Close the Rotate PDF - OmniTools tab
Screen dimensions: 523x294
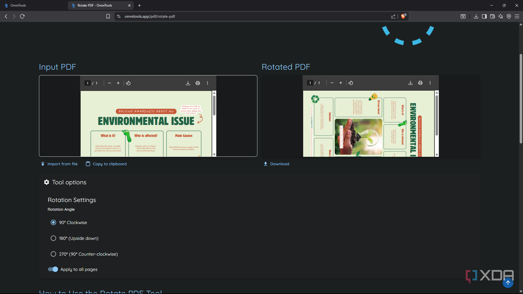point(129,5)
